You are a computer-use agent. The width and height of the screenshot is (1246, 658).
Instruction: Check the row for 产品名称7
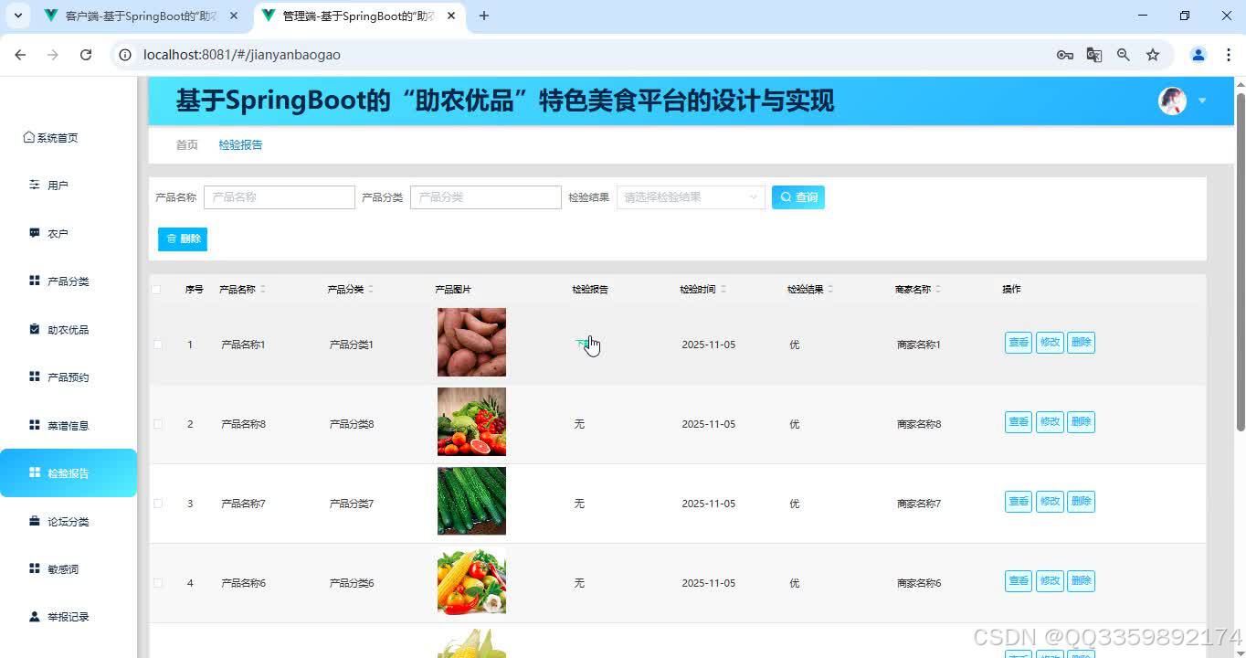pos(158,504)
